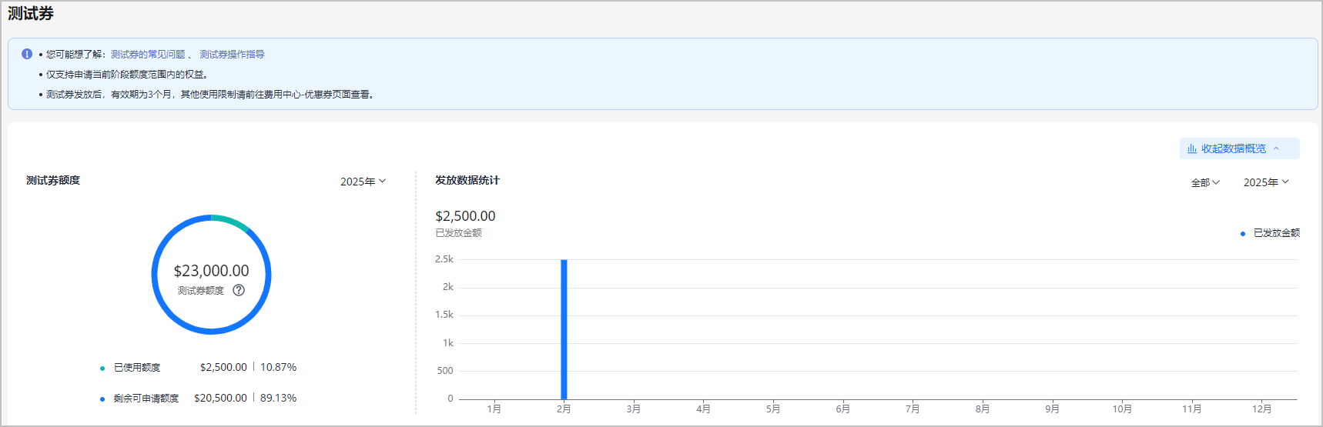The width and height of the screenshot is (1323, 427).
Task: Click the $2,500.00 已发放金额 total
Action: point(465,216)
